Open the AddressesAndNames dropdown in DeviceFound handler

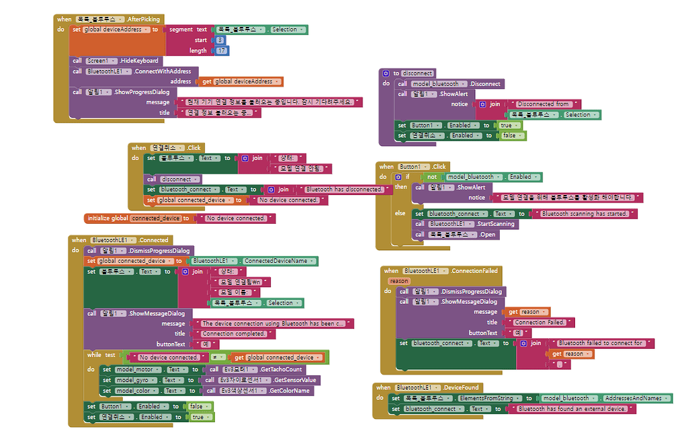[x=665, y=397]
